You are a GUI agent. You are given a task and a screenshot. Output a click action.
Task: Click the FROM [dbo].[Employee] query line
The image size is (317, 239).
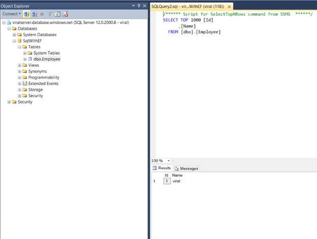tap(194, 32)
